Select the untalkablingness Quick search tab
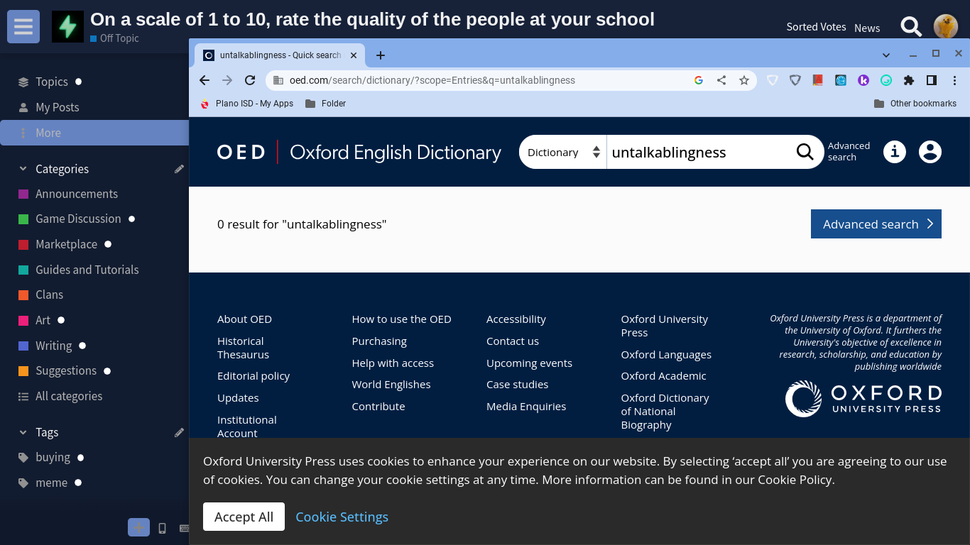This screenshot has height=545, width=970. tap(280, 55)
